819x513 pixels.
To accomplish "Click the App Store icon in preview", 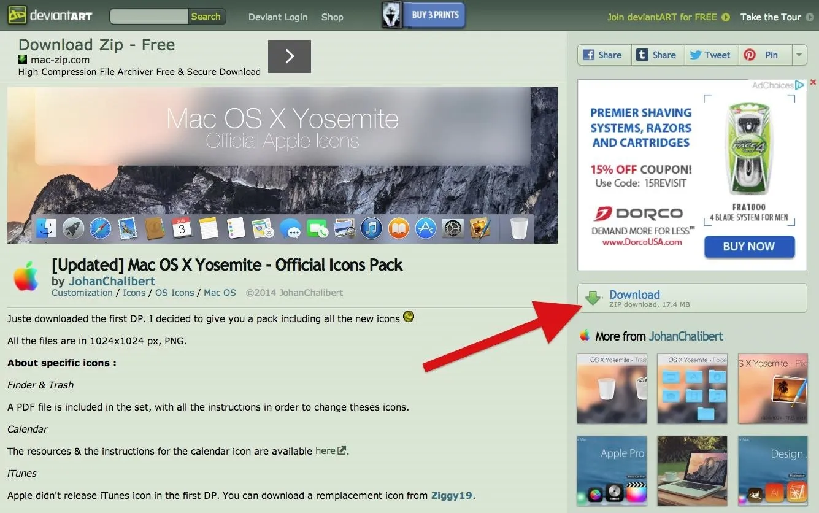I will [x=425, y=229].
